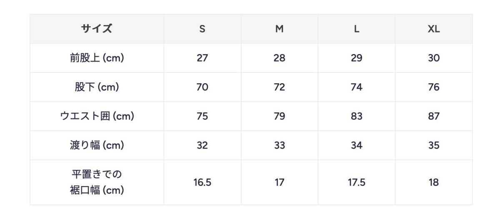This screenshot has height=219, width=500.
Task: Select the S size column header
Action: tap(202, 29)
